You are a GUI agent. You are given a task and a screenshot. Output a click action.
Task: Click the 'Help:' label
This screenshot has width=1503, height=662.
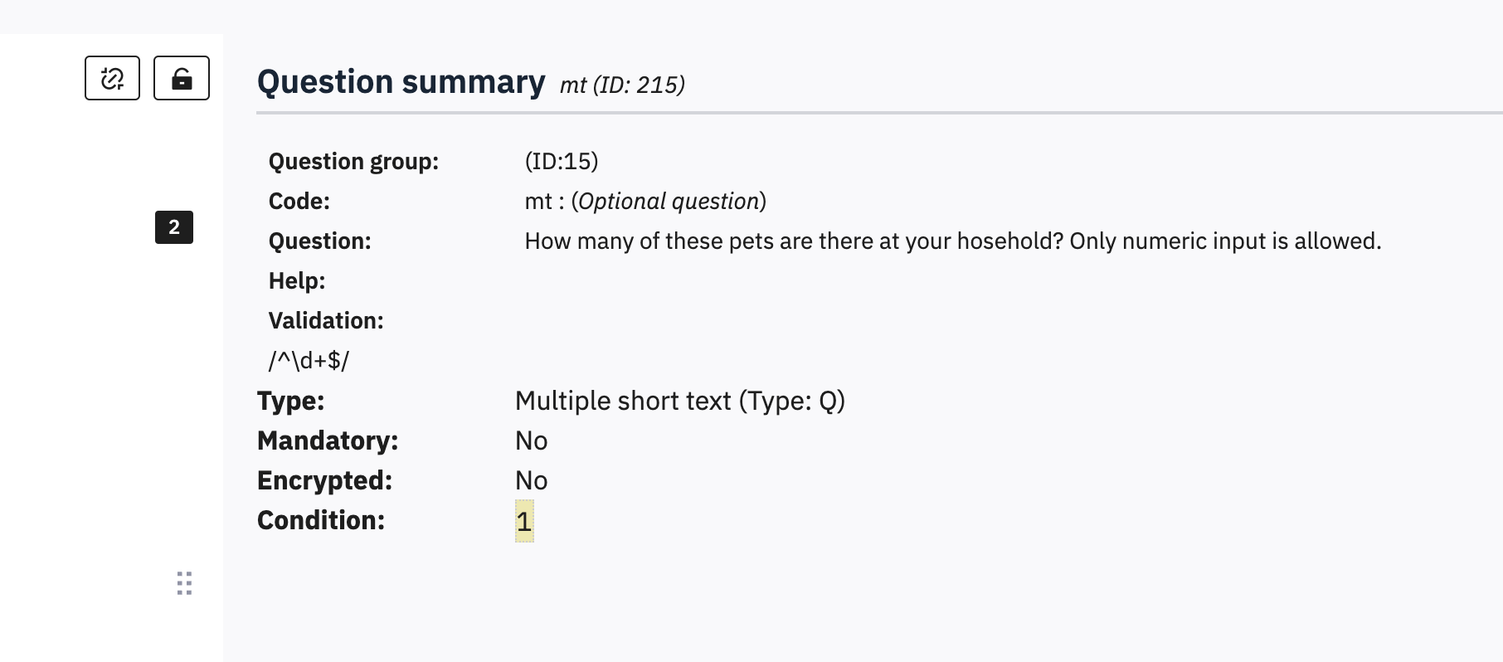297,280
